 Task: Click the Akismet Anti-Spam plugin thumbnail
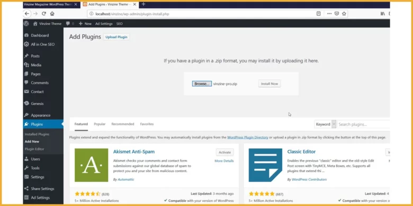click(91, 165)
